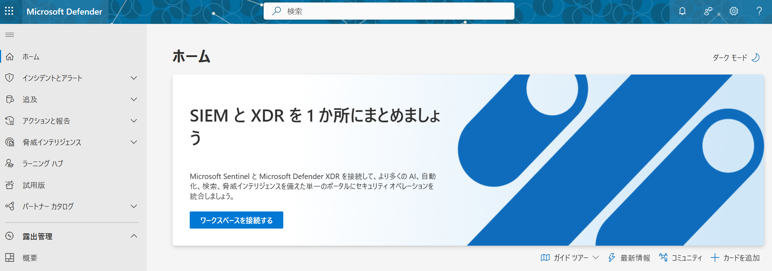This screenshot has width=772, height=271.
Task: Click the ラーニング ハブ person icon
Action: click(x=10, y=163)
